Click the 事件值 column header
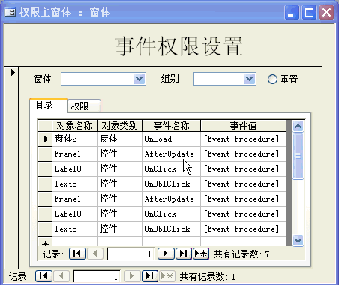This screenshot has width=339, height=285. point(243,126)
